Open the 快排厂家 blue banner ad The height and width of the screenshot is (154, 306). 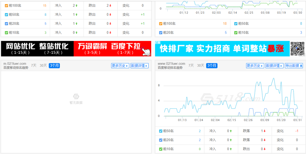click(222, 49)
